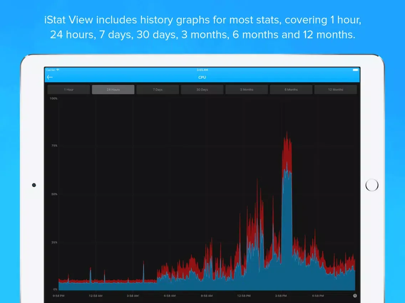
Task: Click the 100% axis label
Action: (53, 99)
